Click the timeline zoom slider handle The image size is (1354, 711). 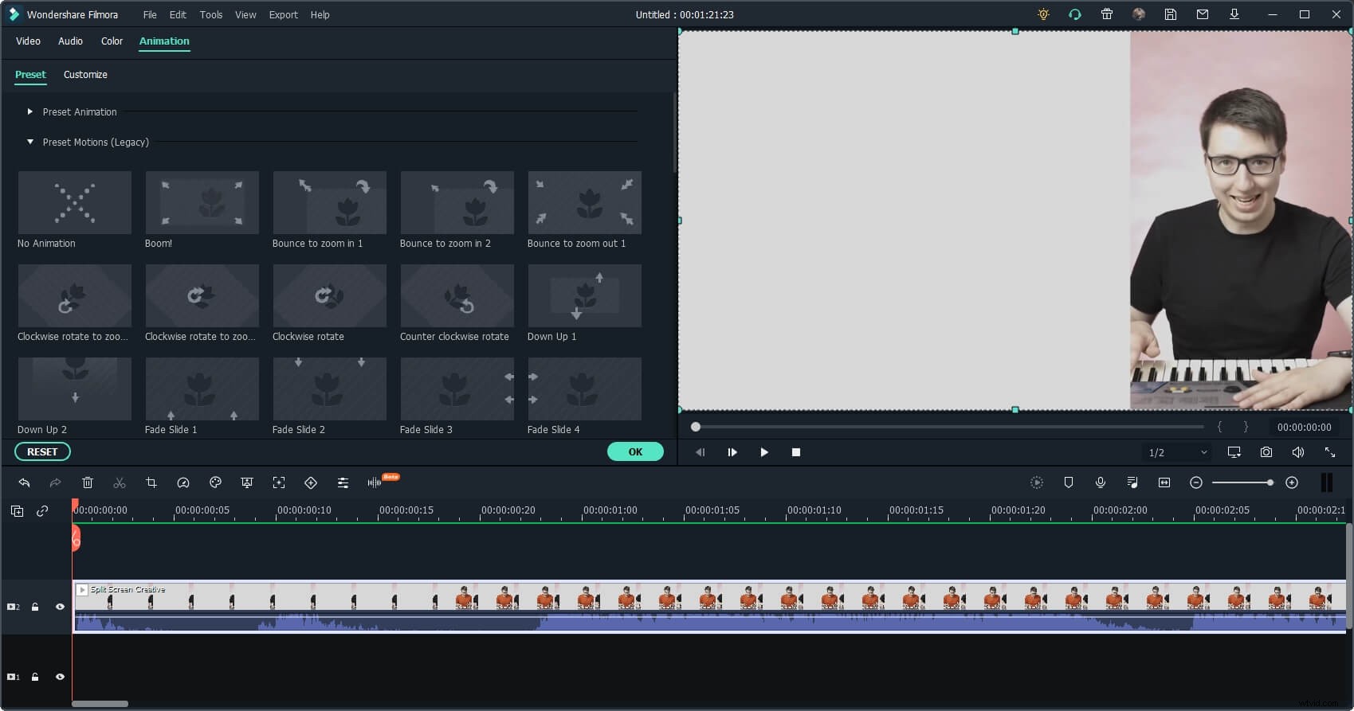point(1270,482)
